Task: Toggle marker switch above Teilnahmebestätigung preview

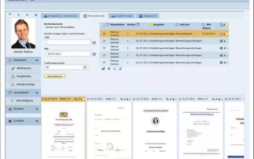Action: click(x=220, y=99)
